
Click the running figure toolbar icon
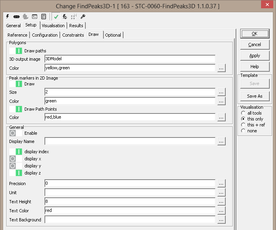(x=65, y=17)
